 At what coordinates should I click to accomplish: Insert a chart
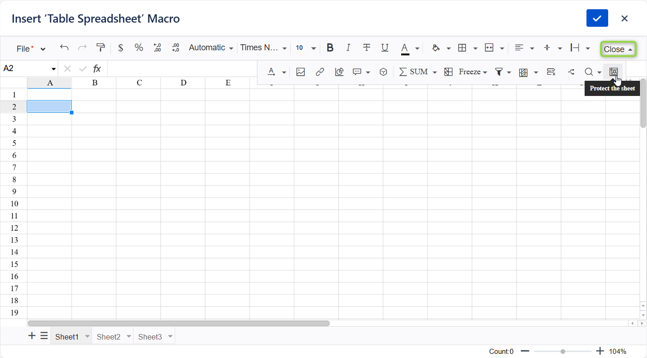[x=339, y=72]
